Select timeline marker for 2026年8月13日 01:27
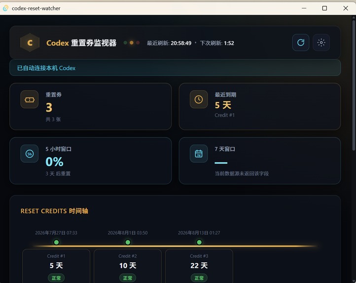The height and width of the screenshot is (283, 356). click(x=199, y=243)
